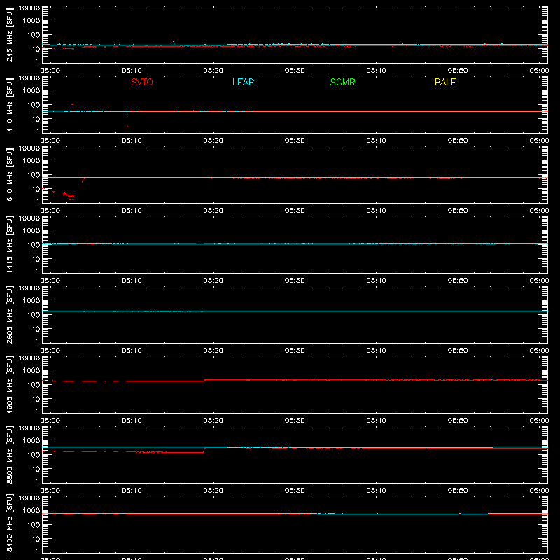Click the cyan LEAR station legend label
Viewport: 560px width, 560px height.
click(243, 82)
